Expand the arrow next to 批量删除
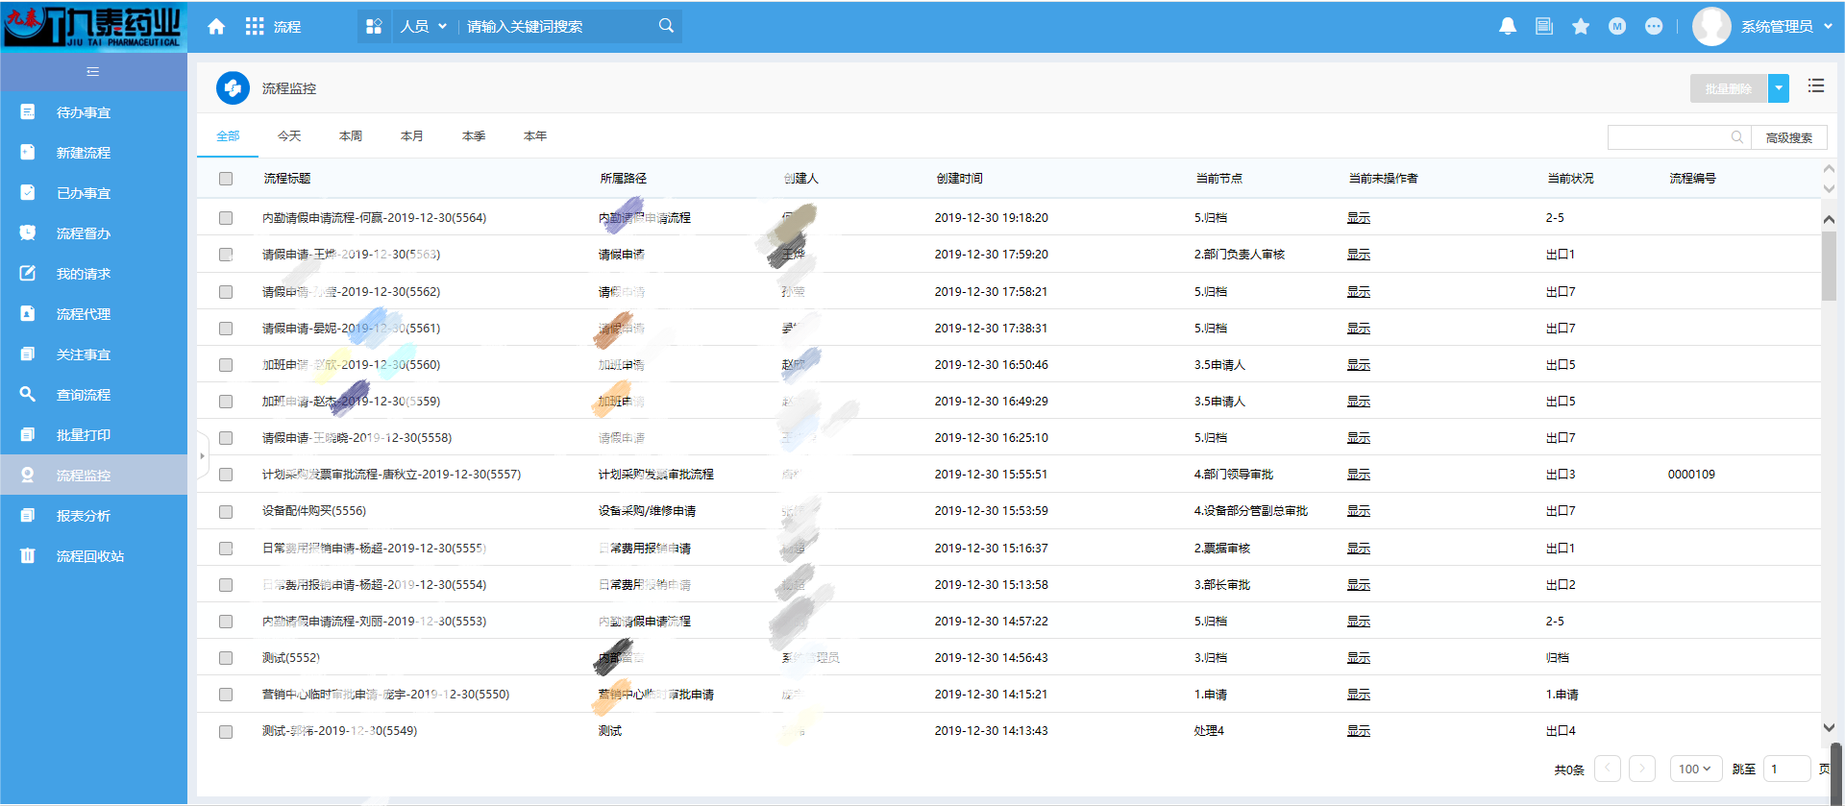This screenshot has width=1845, height=806. (1779, 88)
